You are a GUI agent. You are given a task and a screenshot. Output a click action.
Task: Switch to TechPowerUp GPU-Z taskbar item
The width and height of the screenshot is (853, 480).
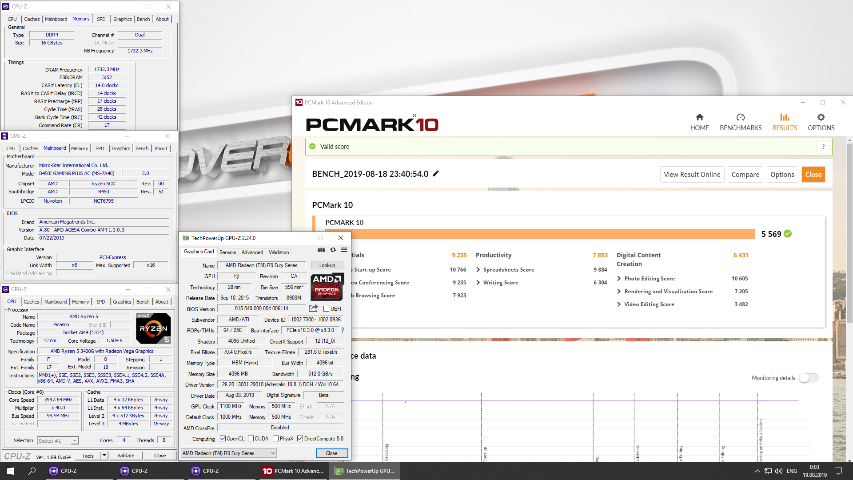click(x=365, y=471)
